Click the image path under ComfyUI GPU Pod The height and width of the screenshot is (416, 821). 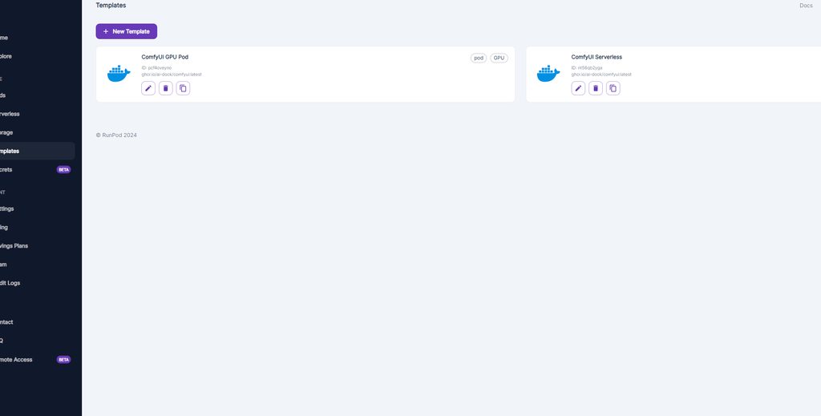(172, 75)
